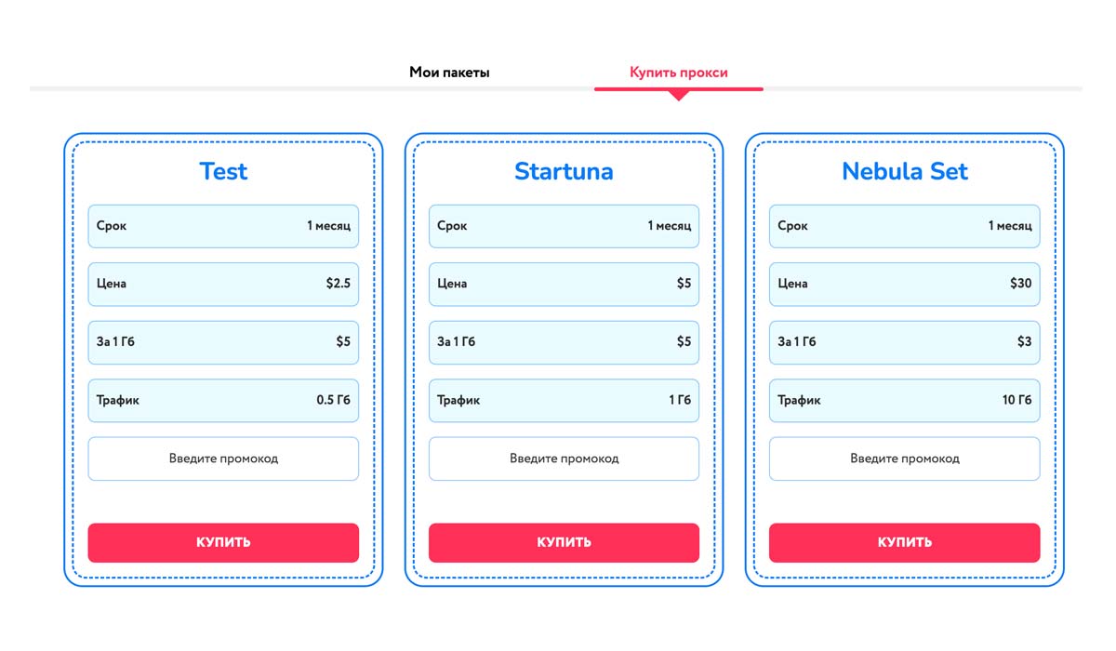Click the Test package title
The width and height of the screenshot is (1116, 651).
click(x=223, y=171)
